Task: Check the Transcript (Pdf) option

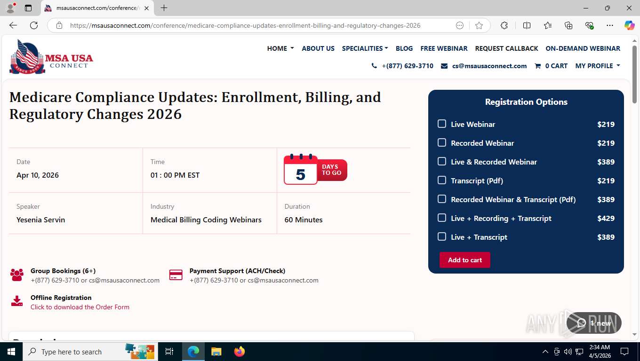Action: click(442, 180)
